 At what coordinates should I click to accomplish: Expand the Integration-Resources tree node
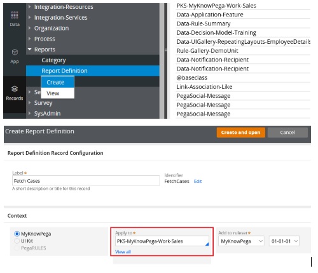pos(29,7)
